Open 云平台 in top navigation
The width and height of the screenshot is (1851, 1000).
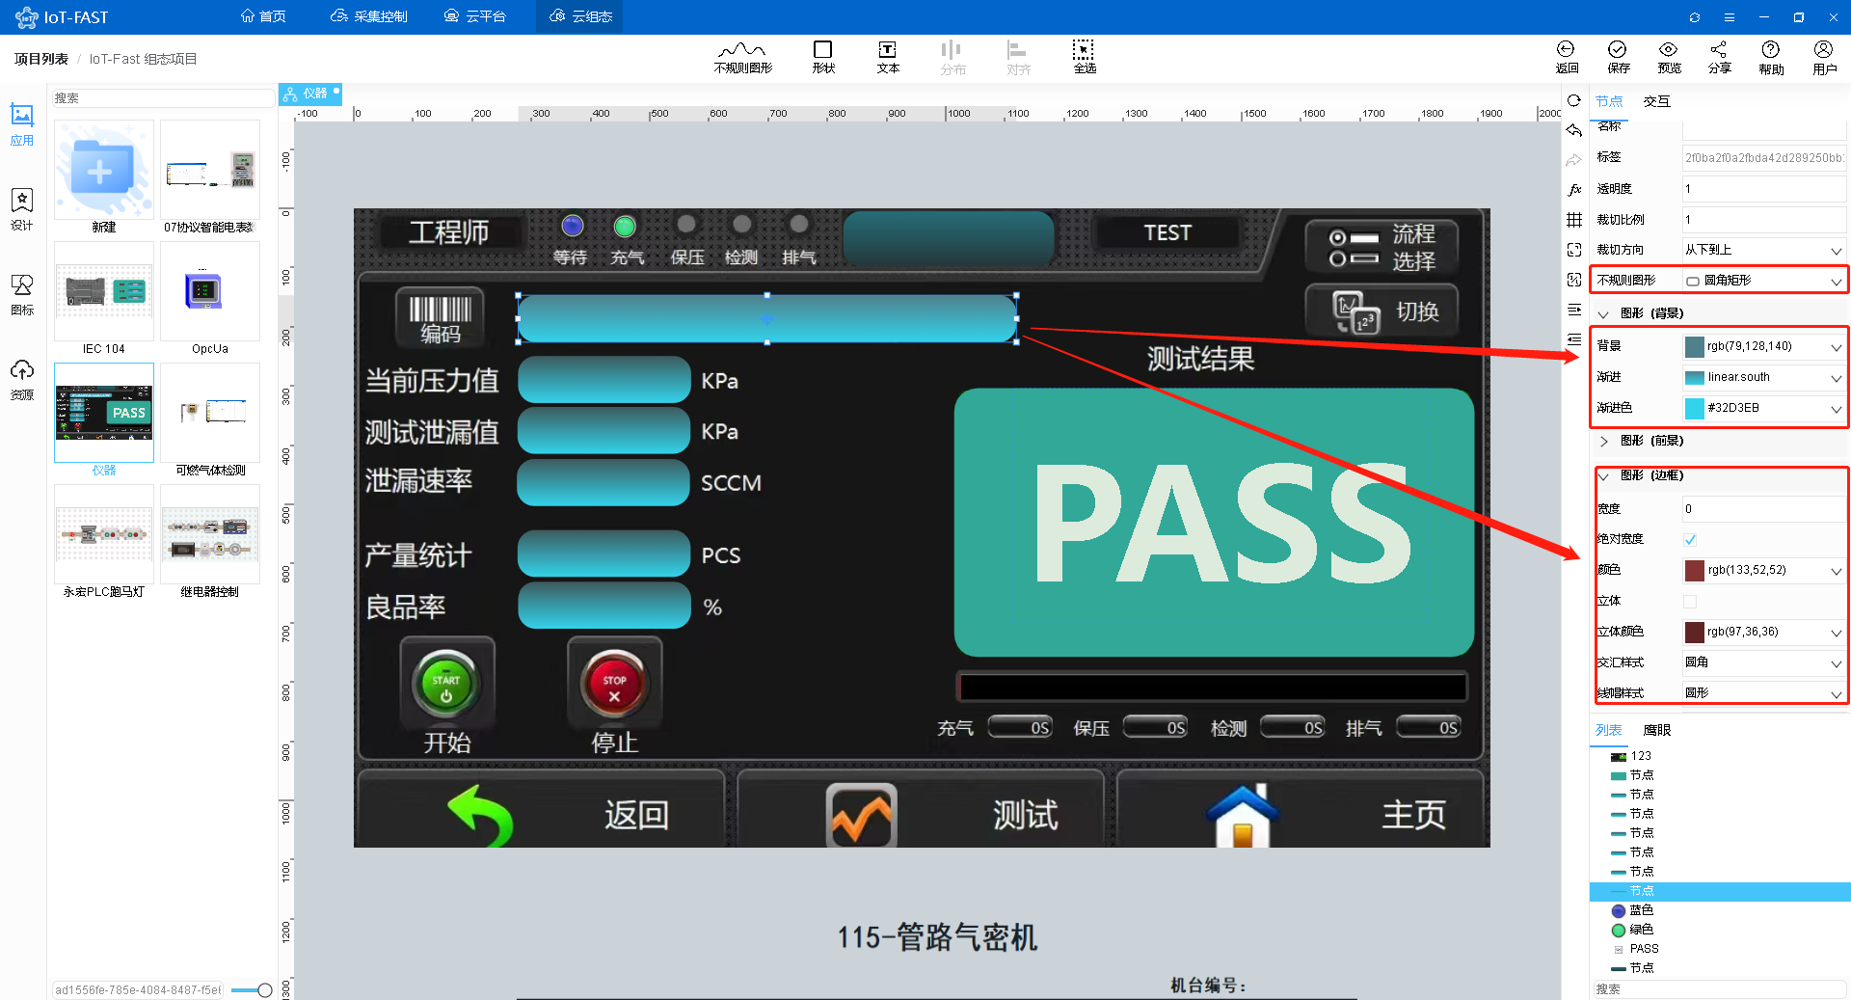(x=475, y=16)
